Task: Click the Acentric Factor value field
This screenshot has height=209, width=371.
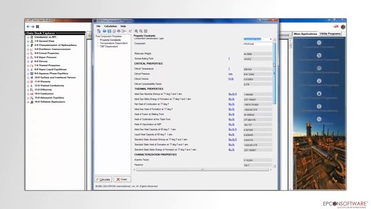Action: pyautogui.click(x=257, y=160)
